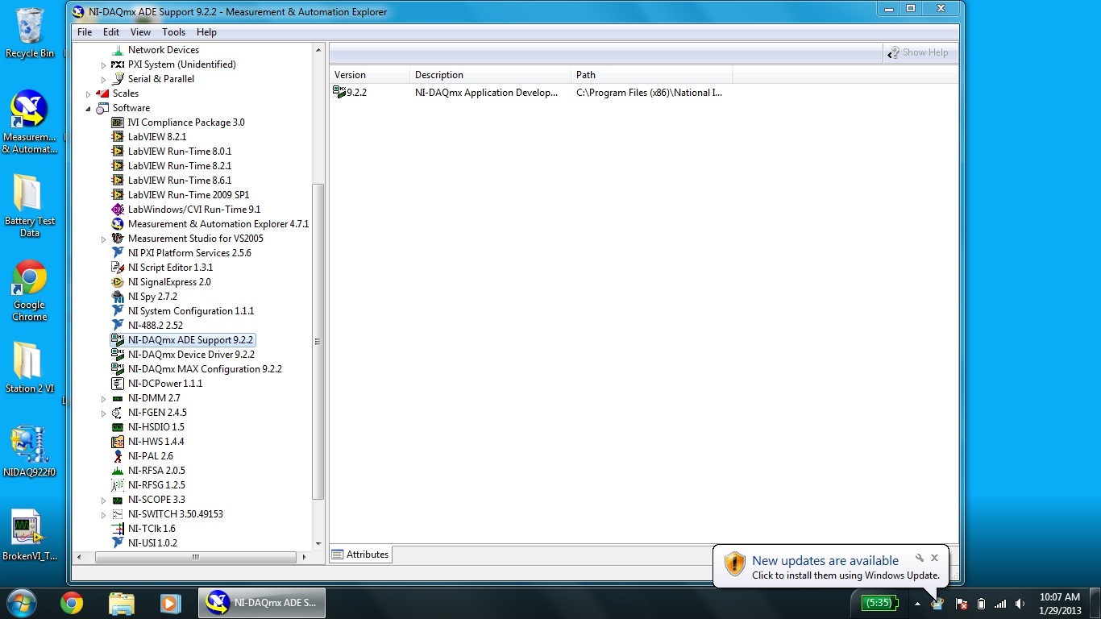Select NI-DAQmx MAX Configuration 9.2.2 item
The width and height of the screenshot is (1101, 619).
205,369
